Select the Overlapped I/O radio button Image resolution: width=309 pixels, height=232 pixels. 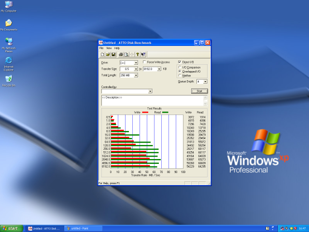(180, 71)
